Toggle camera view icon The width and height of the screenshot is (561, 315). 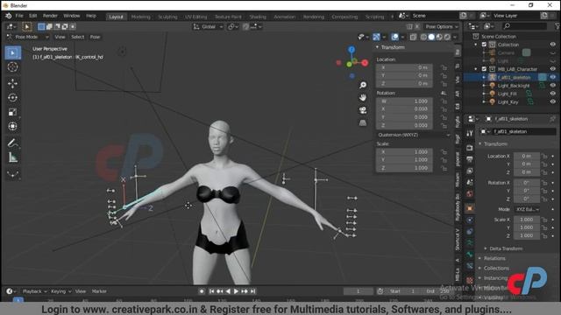[x=363, y=110]
